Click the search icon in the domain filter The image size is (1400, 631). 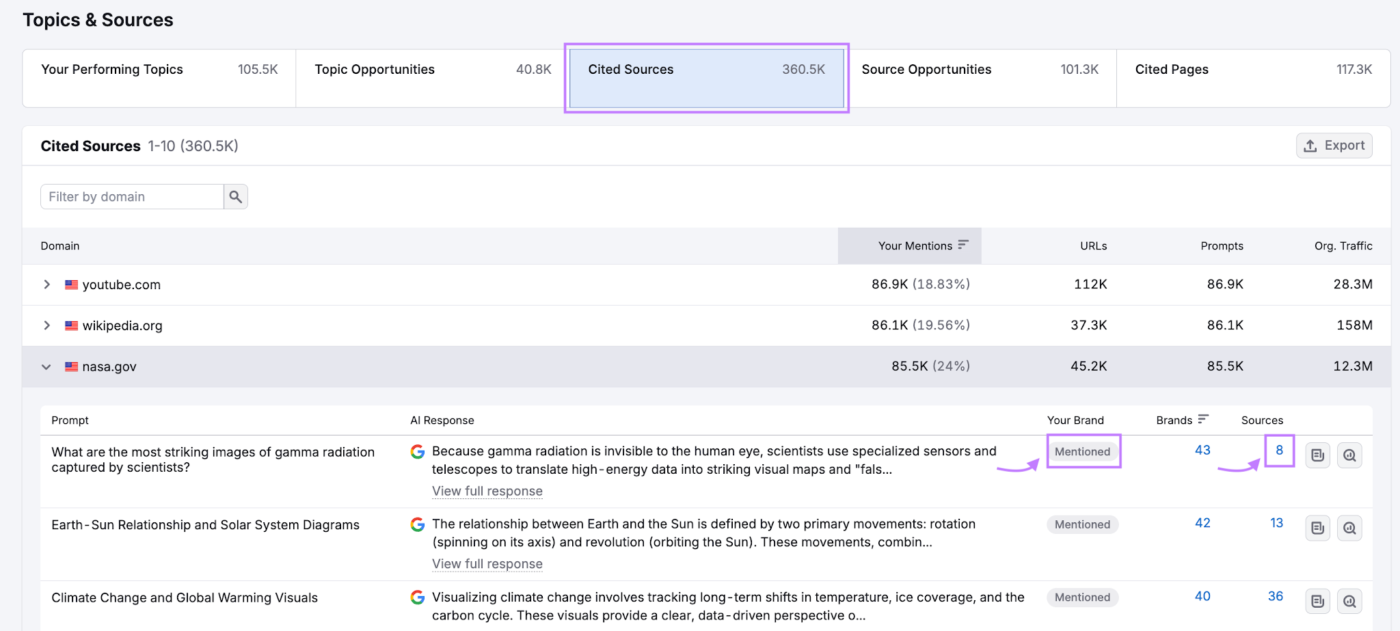point(235,196)
